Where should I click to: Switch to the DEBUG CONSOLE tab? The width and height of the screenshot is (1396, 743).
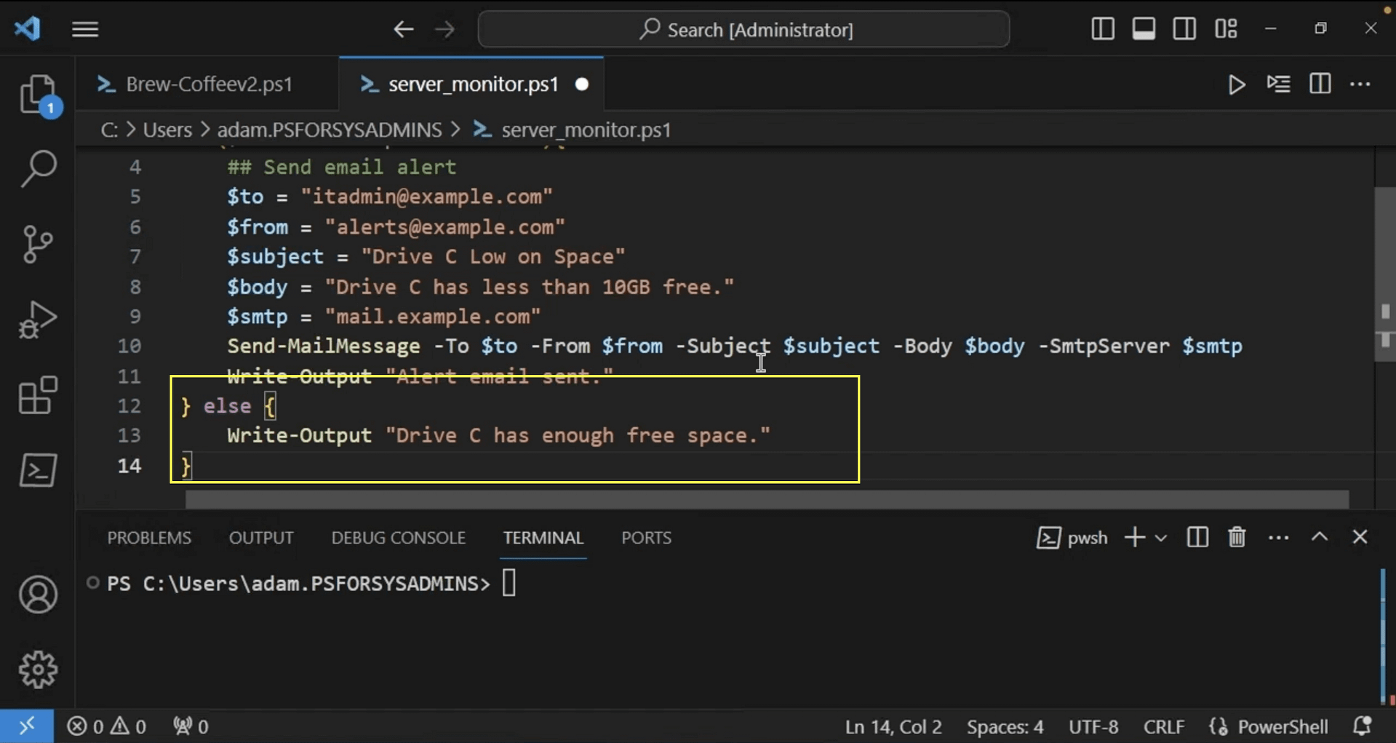click(x=399, y=538)
